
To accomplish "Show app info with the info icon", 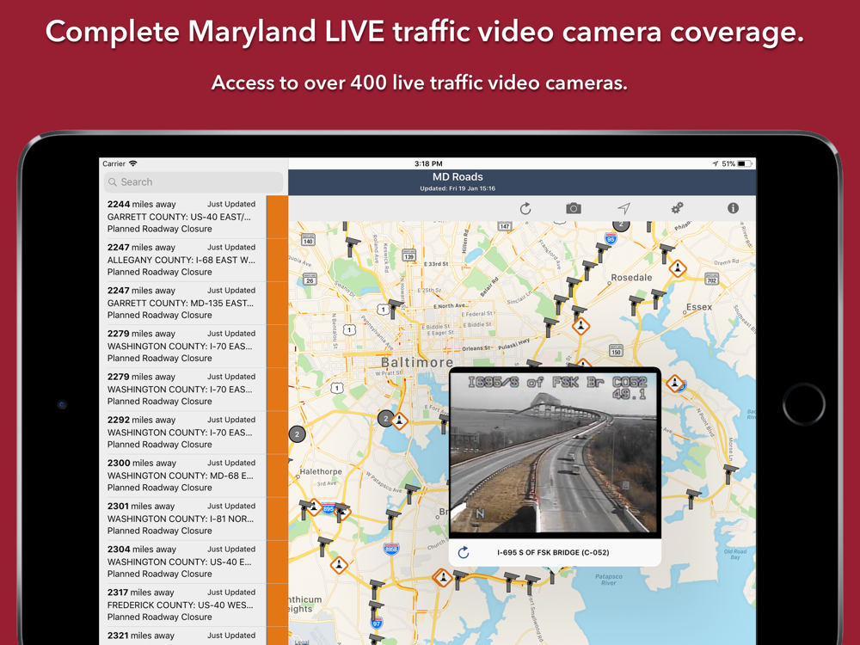I will 733,208.
